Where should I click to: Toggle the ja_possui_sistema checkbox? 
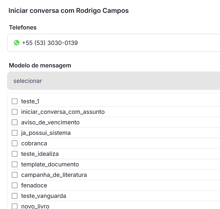pos(15,133)
